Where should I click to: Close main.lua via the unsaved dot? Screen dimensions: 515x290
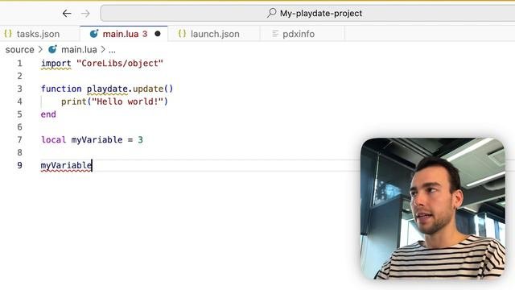point(158,34)
